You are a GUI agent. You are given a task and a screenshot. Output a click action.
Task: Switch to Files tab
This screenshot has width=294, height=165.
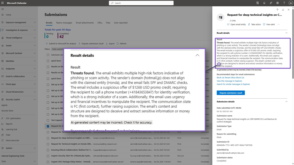pyautogui.click(x=108, y=23)
